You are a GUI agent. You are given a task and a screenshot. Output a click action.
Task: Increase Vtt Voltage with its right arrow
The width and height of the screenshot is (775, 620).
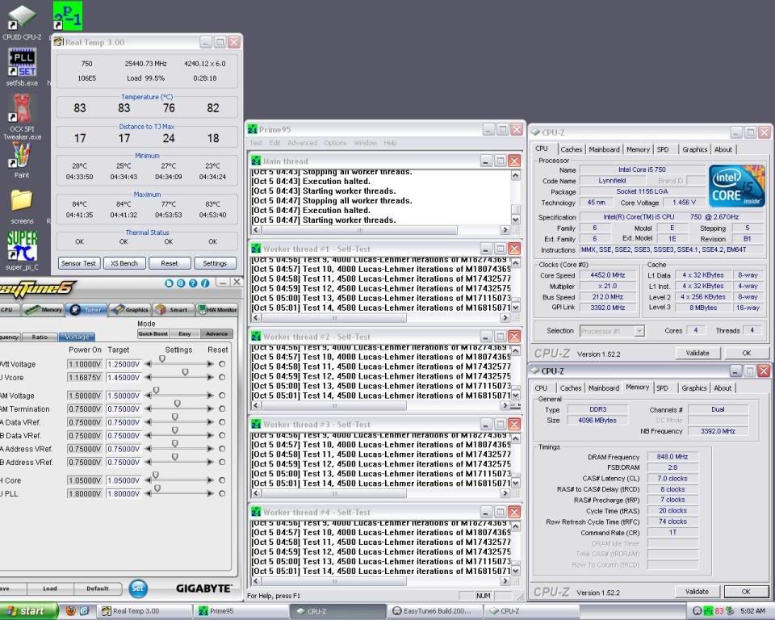[211, 364]
